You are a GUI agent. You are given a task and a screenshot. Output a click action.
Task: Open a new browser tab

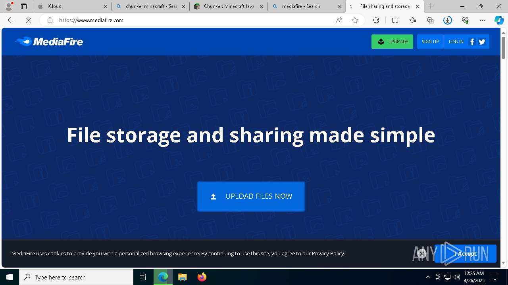click(x=431, y=6)
